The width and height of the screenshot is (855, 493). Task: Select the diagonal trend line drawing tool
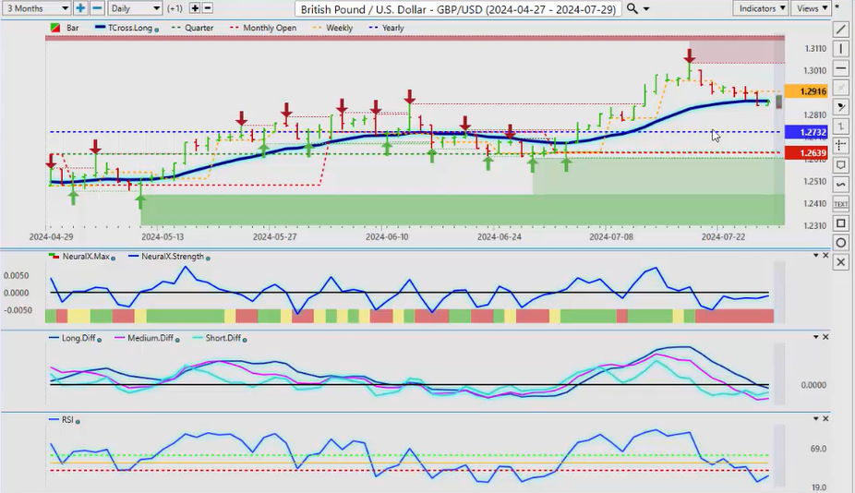pyautogui.click(x=840, y=30)
